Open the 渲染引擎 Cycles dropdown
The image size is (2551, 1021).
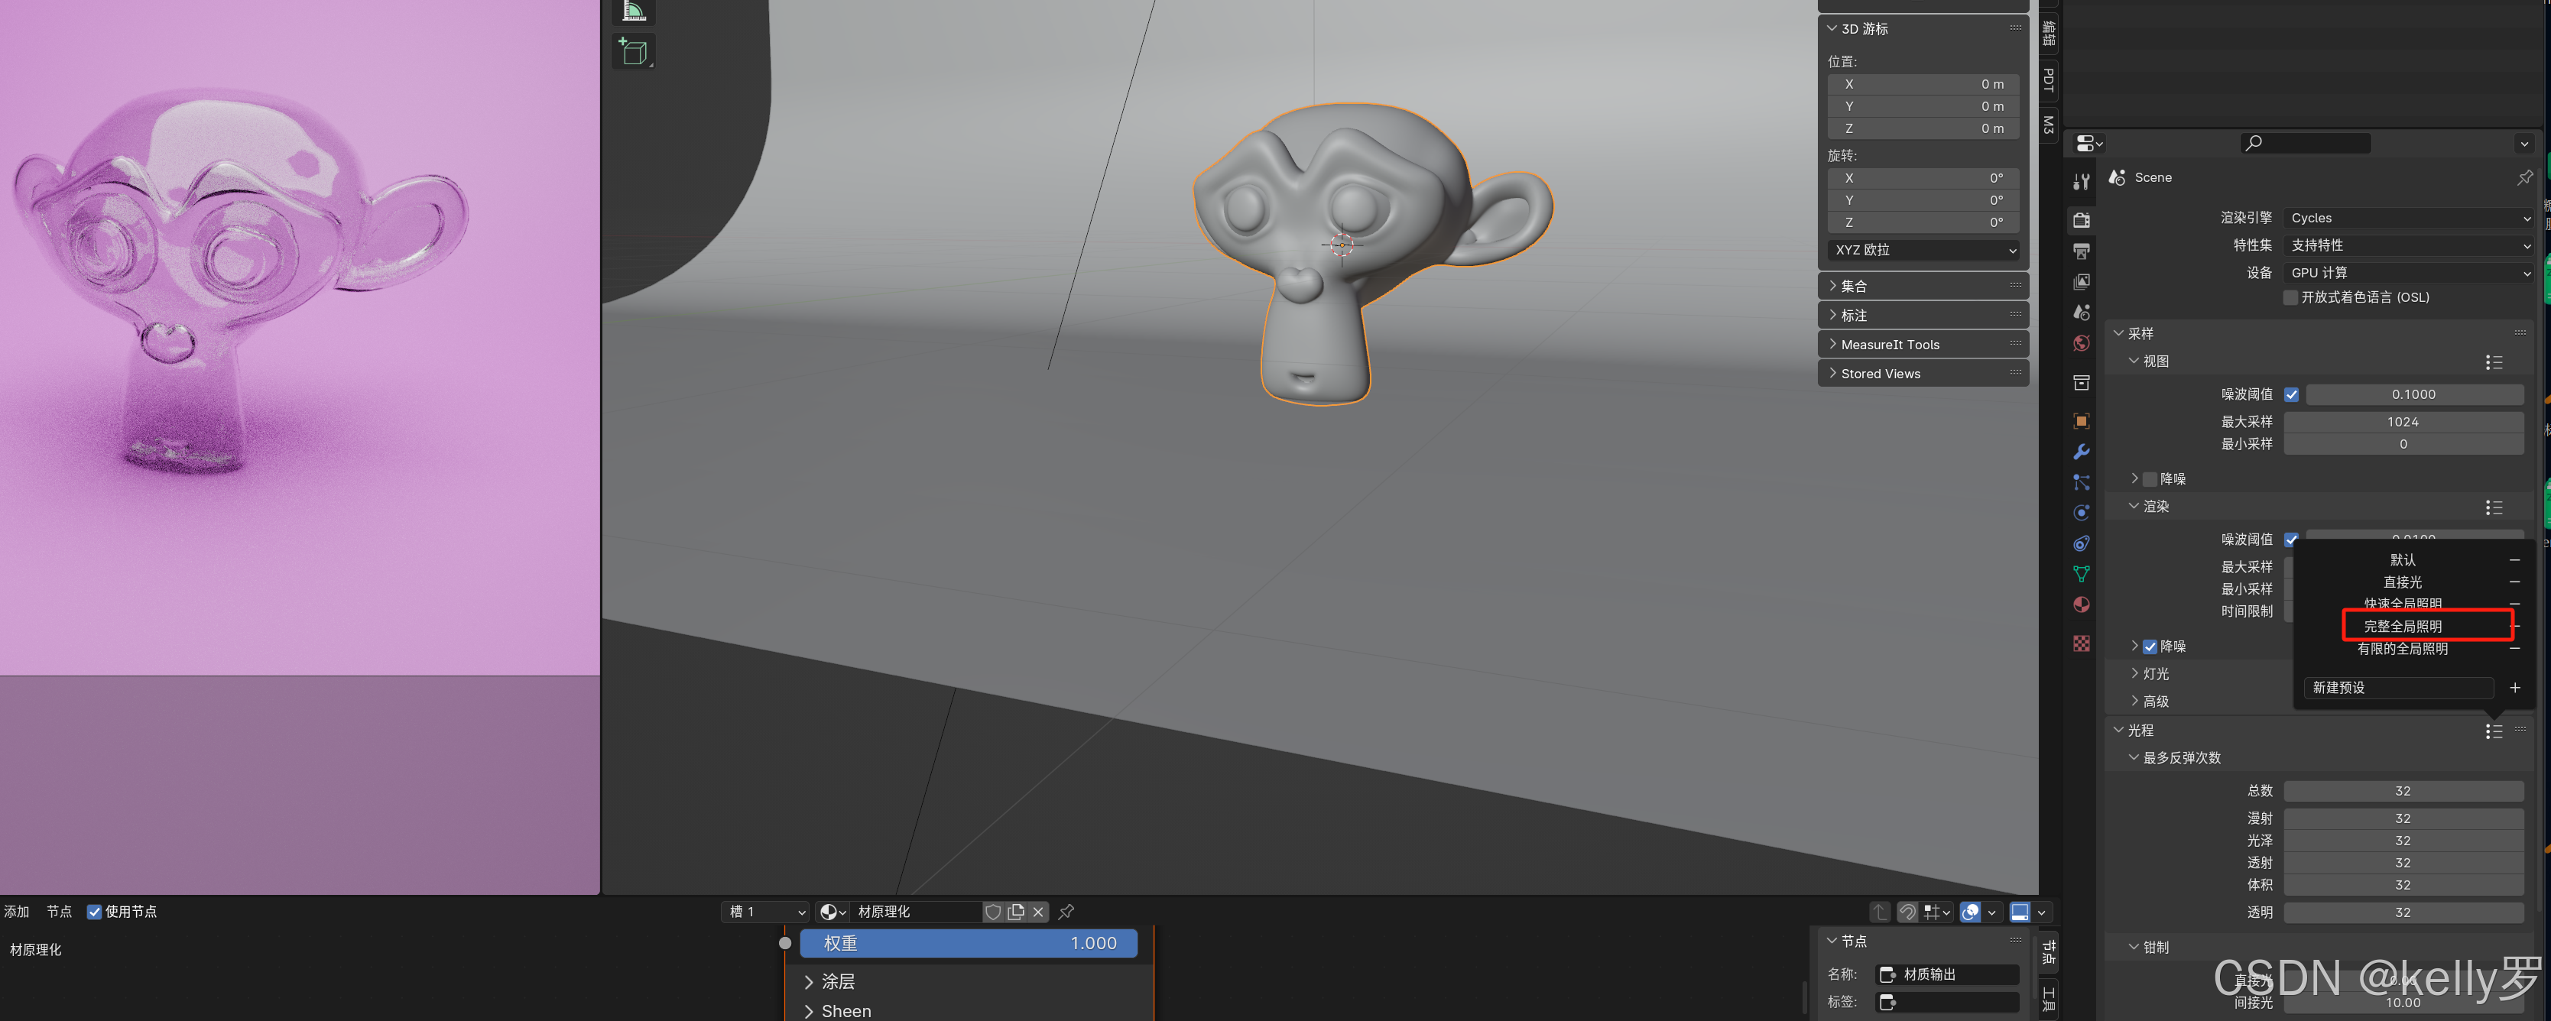tap(2408, 218)
